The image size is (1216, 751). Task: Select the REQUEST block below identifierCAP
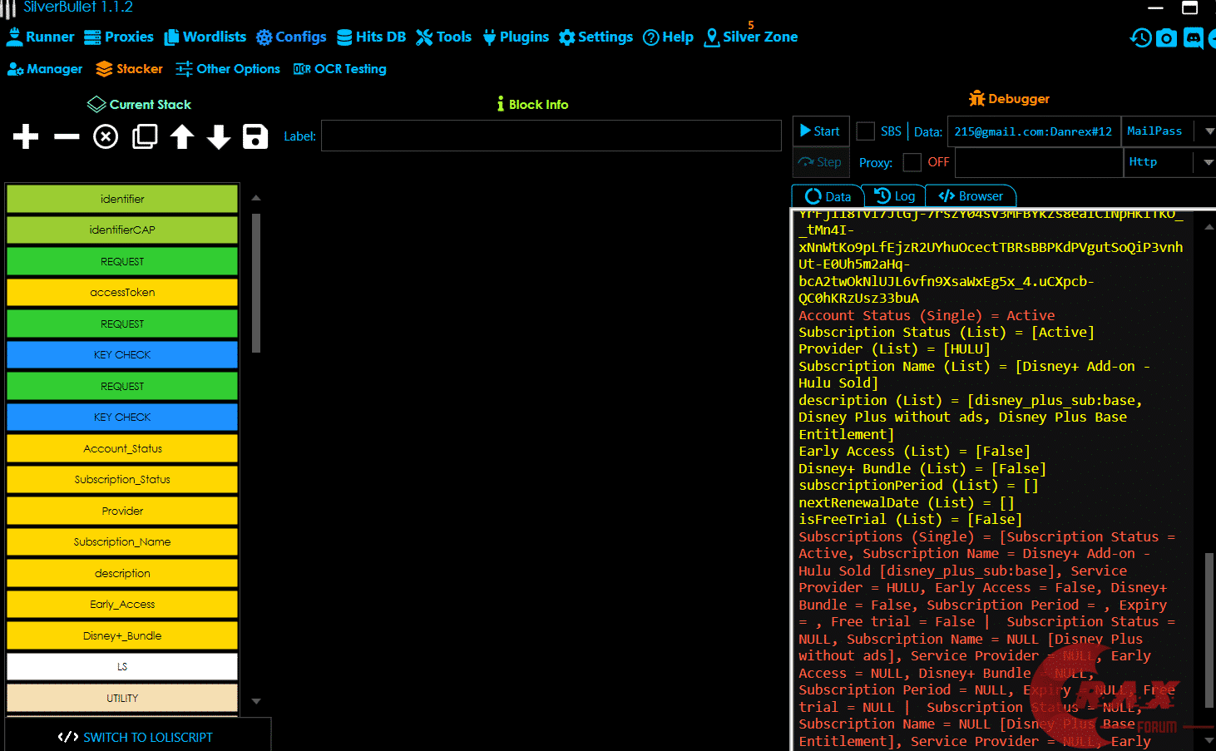pos(122,261)
